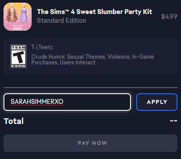The height and width of the screenshot is (159, 181).
Task: Click the large T letter in ESRB badge
Action: click(x=18, y=57)
